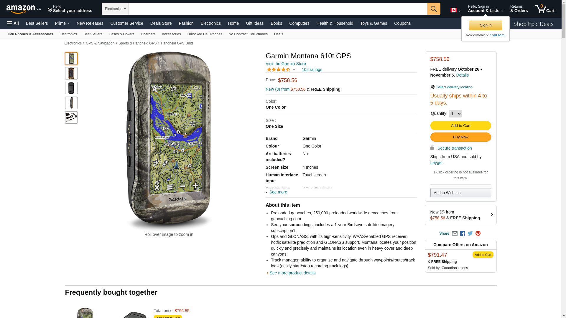This screenshot has height=318, width=566.
Task: Click the search magnifier button
Action: click(x=433, y=9)
